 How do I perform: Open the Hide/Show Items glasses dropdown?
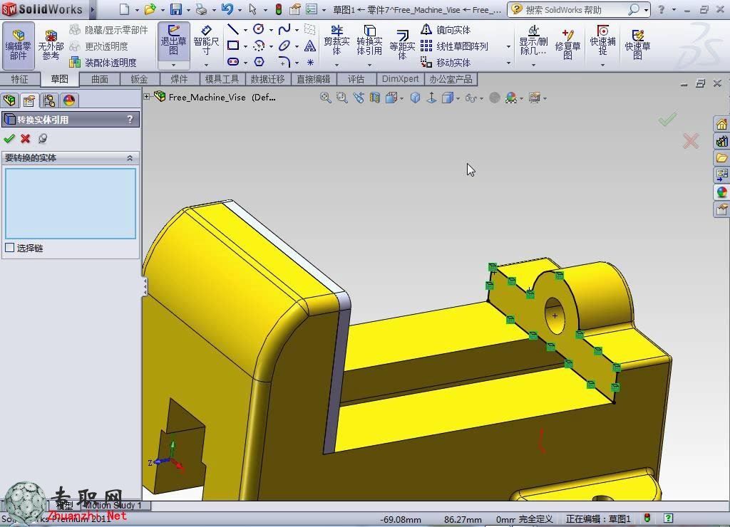coord(481,98)
